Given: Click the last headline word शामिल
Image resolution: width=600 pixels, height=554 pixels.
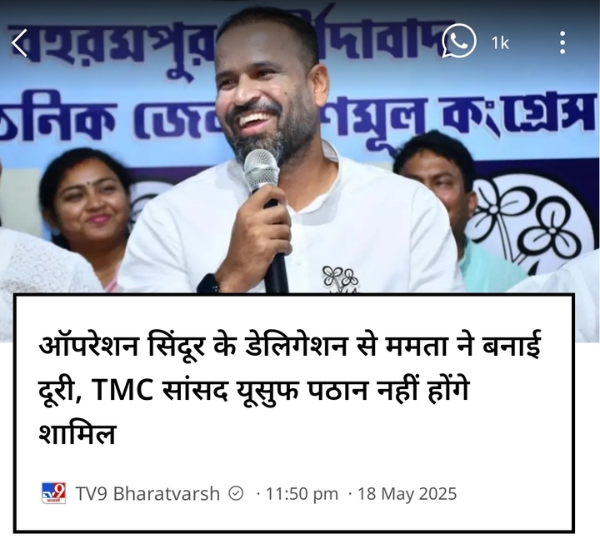Looking at the screenshot, I should [77, 433].
